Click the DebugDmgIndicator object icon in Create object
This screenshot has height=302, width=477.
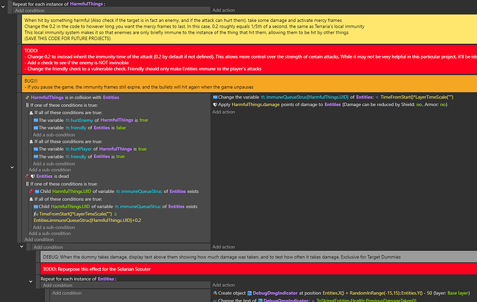click(250, 293)
